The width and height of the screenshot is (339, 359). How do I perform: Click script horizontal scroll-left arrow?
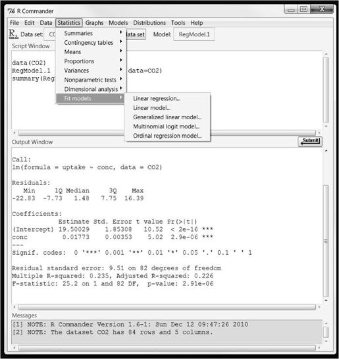(x=14, y=133)
